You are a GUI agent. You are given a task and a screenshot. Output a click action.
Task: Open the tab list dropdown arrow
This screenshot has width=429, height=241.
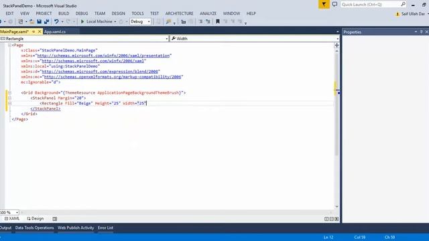337,31
